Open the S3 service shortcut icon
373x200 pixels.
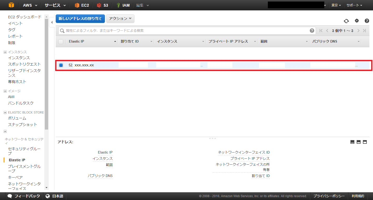tap(99, 5)
